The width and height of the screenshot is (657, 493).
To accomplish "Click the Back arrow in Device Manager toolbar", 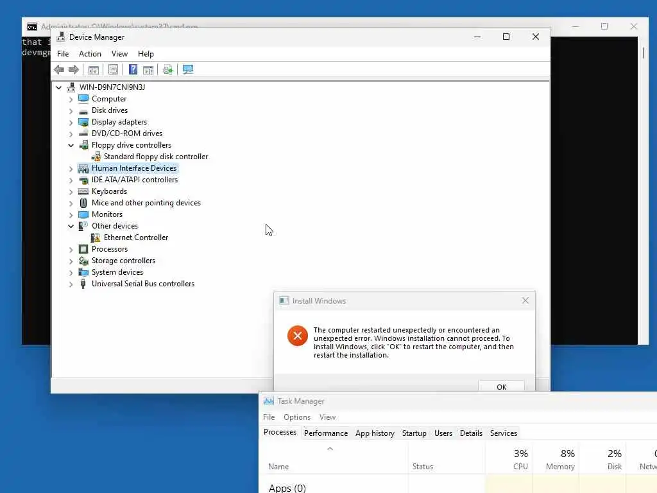I will tap(59, 69).
